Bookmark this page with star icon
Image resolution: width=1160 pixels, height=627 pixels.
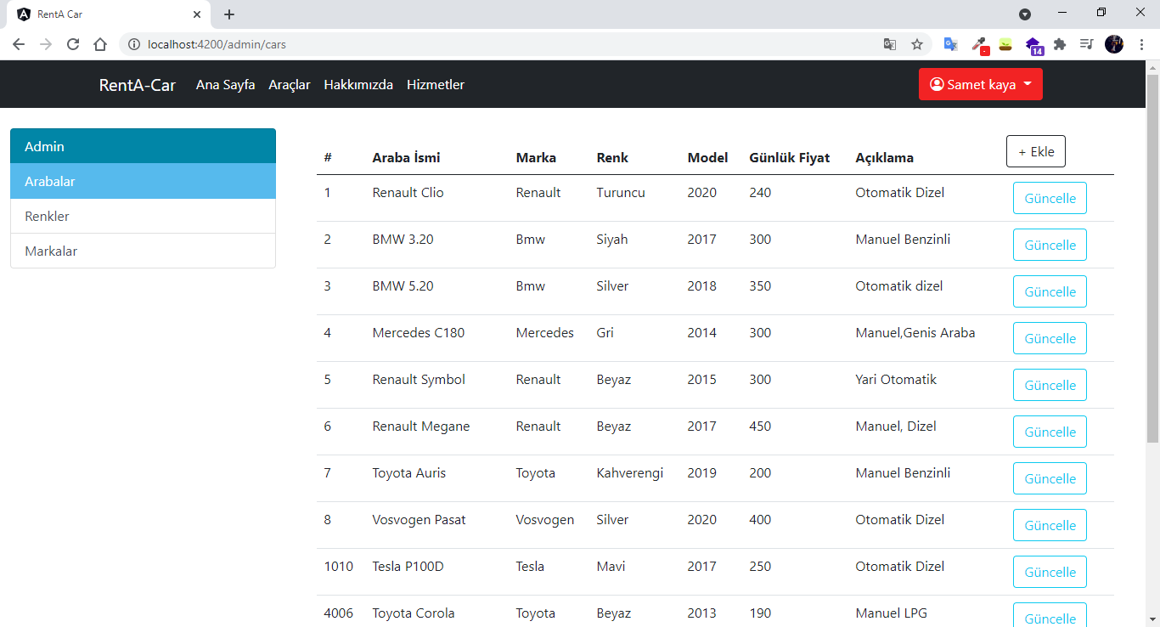pos(917,44)
